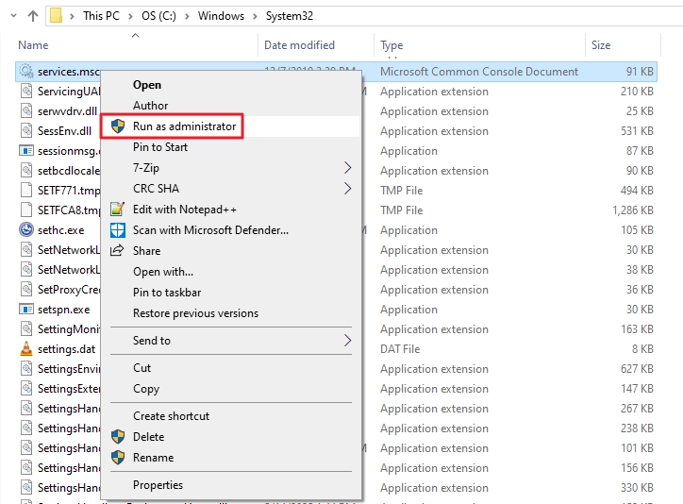This screenshot has height=504, width=683.
Task: Select the SessEnv.dll file name
Action: pos(64,131)
